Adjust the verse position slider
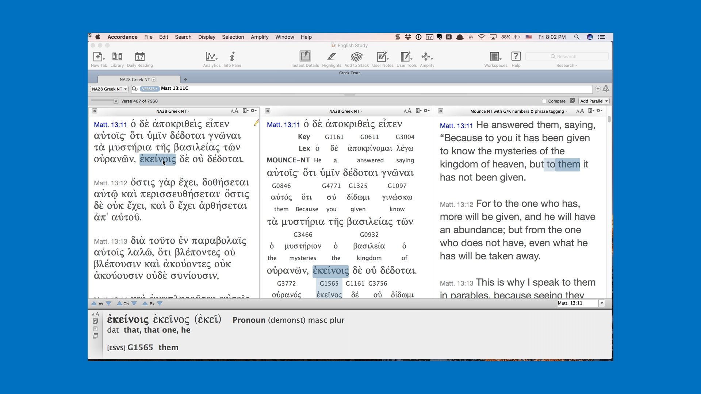 102,101
